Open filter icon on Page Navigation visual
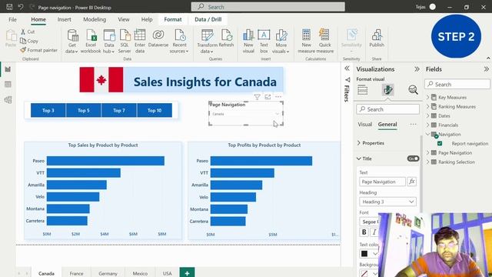Image resolution: width=492 pixels, height=277 pixels. [x=257, y=97]
